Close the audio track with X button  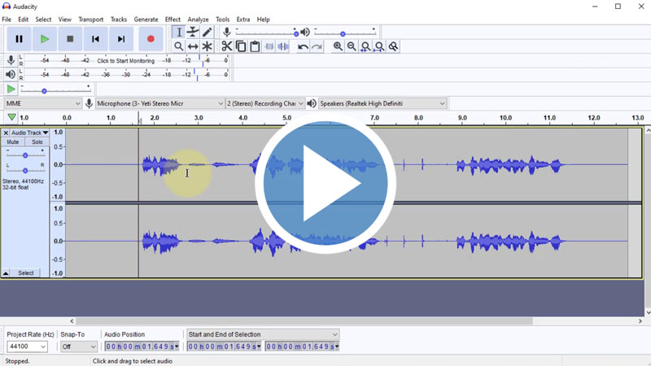click(x=6, y=133)
